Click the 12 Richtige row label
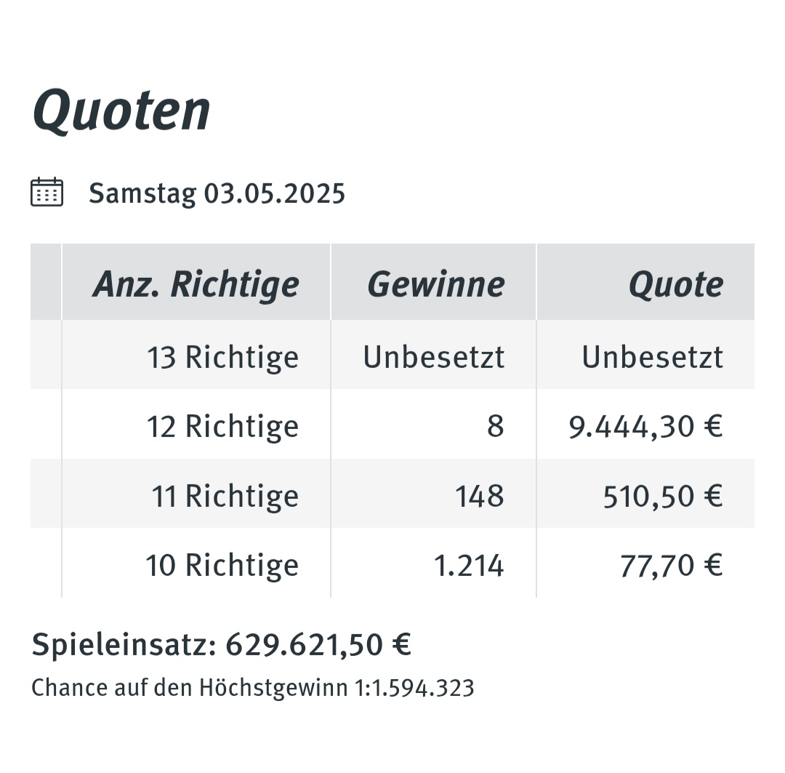The width and height of the screenshot is (785, 773). [x=223, y=426]
